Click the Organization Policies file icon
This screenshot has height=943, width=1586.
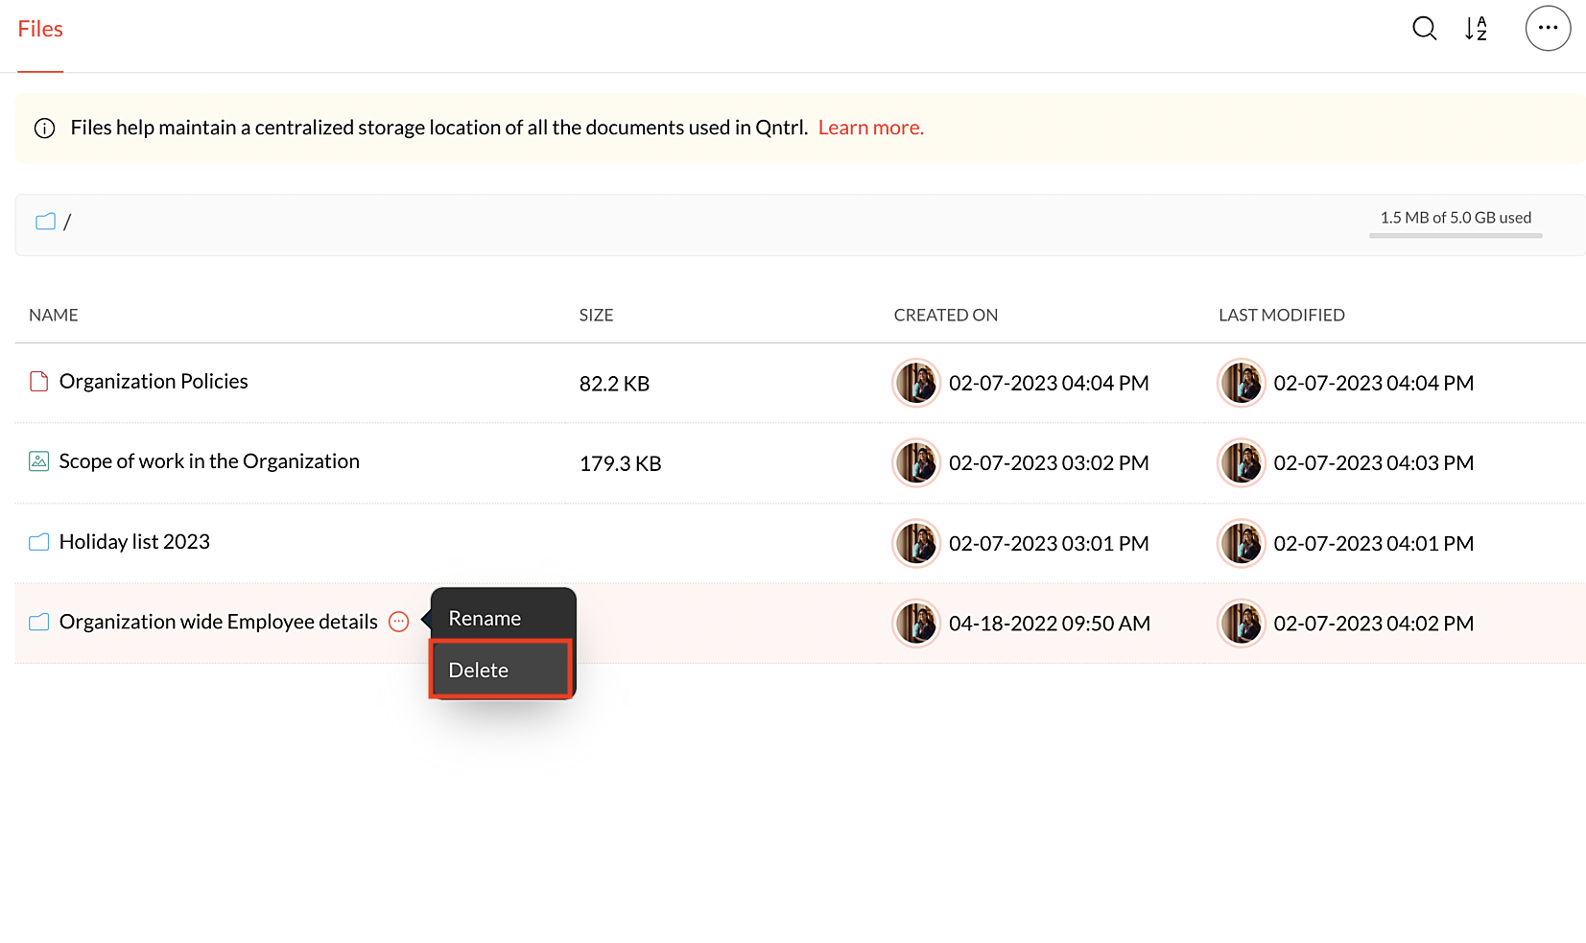click(38, 382)
